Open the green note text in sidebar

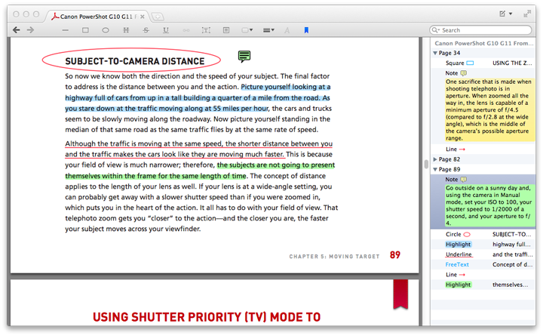489,205
